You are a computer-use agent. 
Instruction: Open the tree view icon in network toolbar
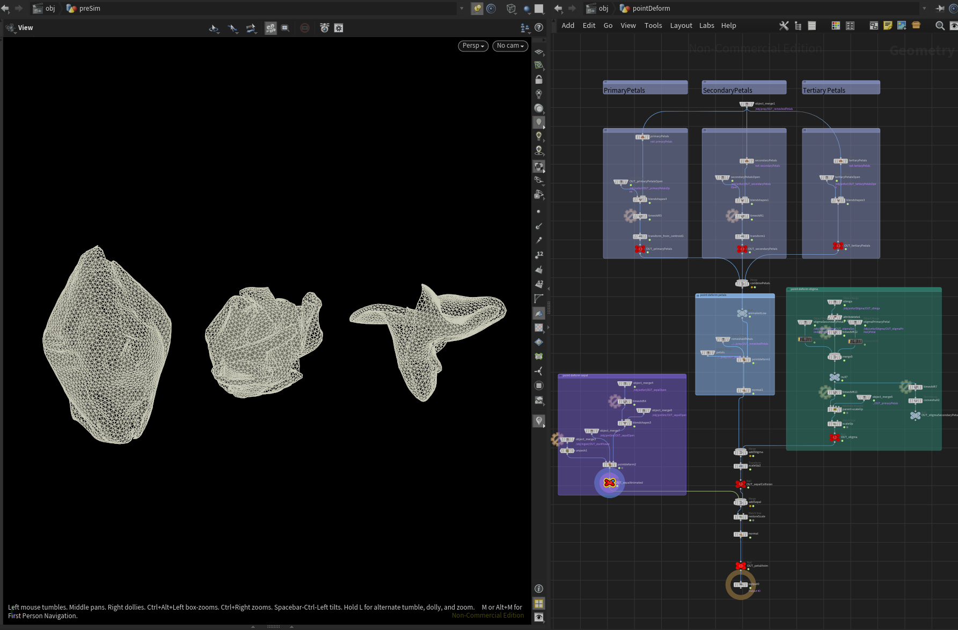(x=798, y=25)
